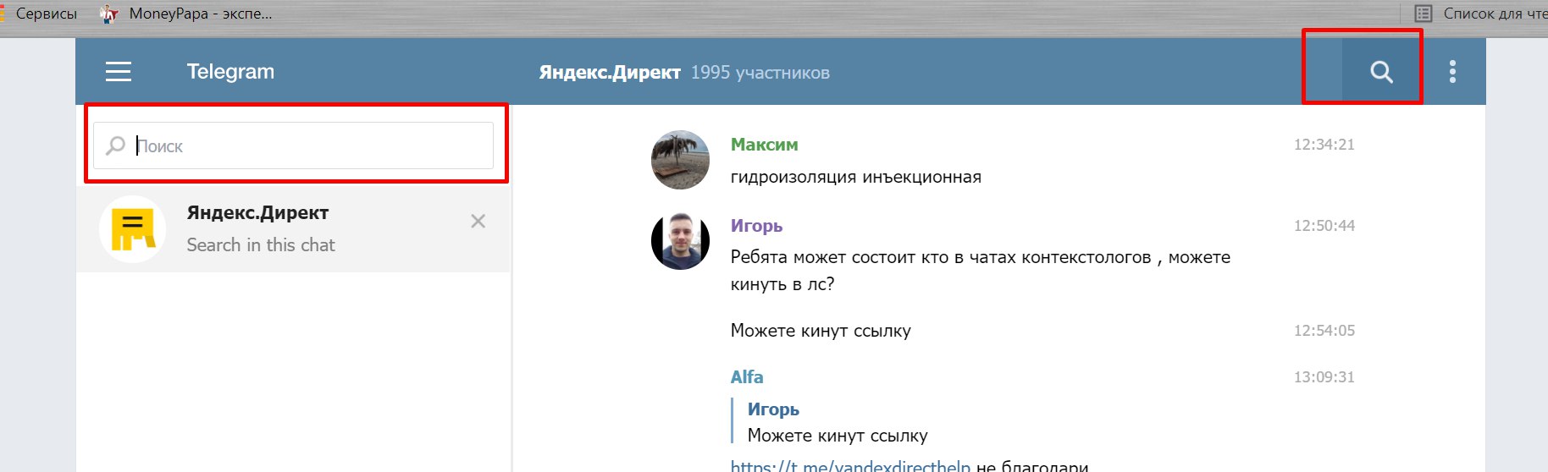Open the MoneyPapa bookmark
This screenshot has width=1548, height=472.
[x=186, y=14]
